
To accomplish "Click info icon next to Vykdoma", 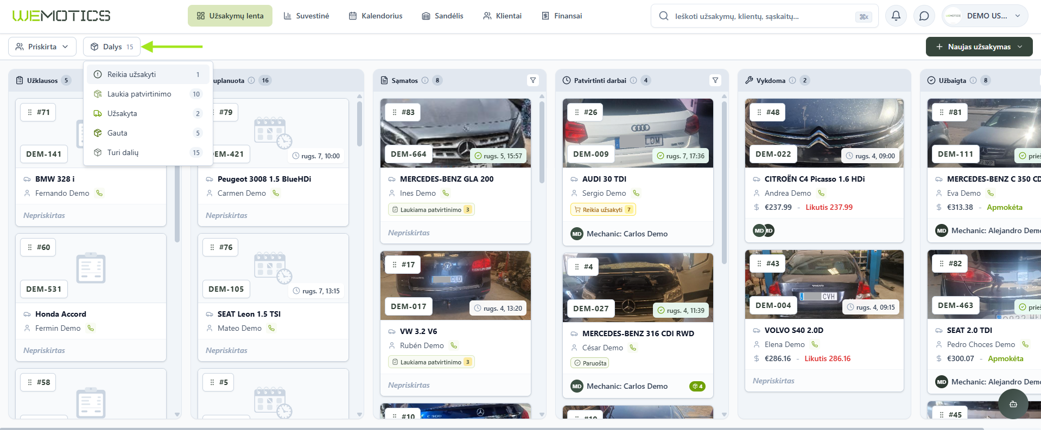I will (x=792, y=80).
